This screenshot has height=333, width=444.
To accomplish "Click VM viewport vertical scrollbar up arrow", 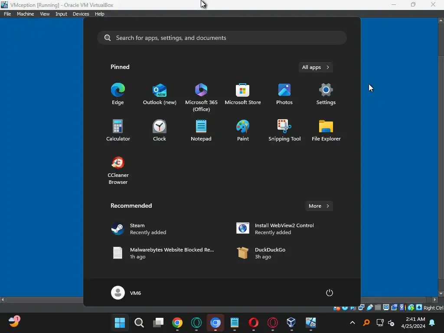I will click(x=441, y=21).
